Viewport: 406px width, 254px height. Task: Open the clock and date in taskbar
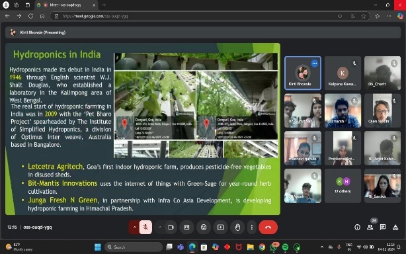click(386, 247)
